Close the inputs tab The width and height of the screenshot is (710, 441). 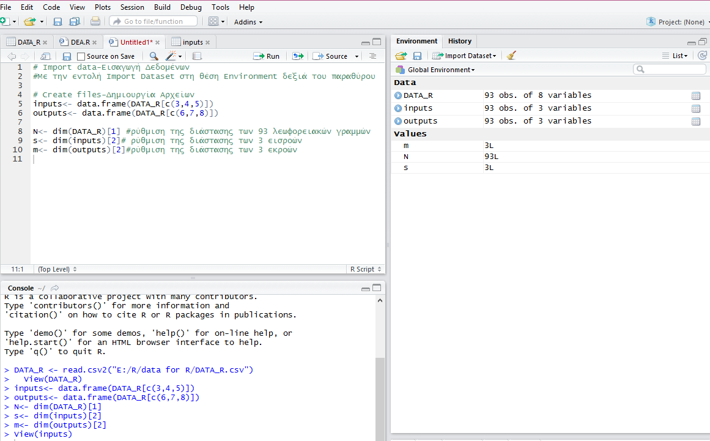coord(208,43)
